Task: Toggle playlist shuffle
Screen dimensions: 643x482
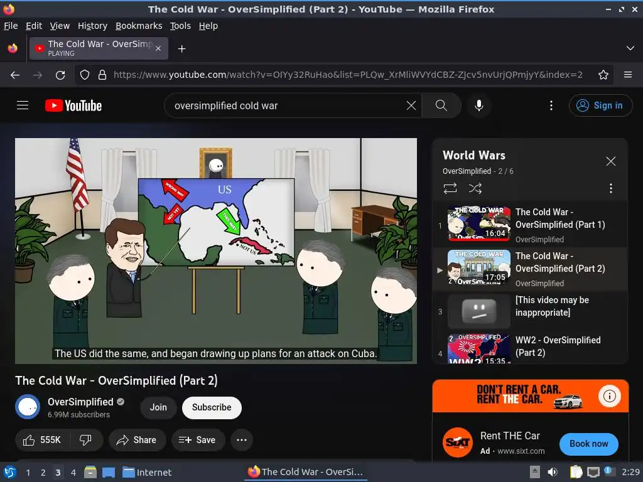Action: tap(475, 188)
